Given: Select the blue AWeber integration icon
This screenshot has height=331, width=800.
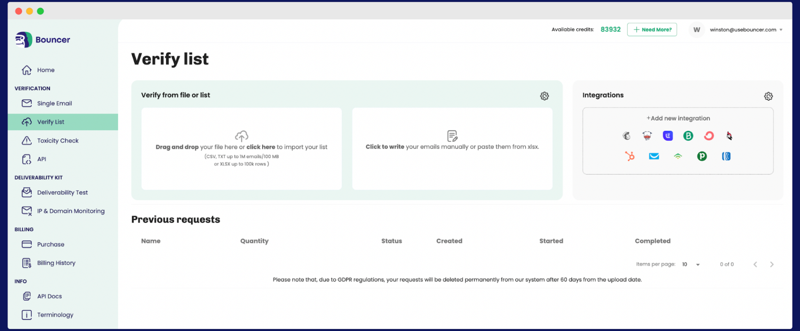Looking at the screenshot, I should (x=726, y=156).
